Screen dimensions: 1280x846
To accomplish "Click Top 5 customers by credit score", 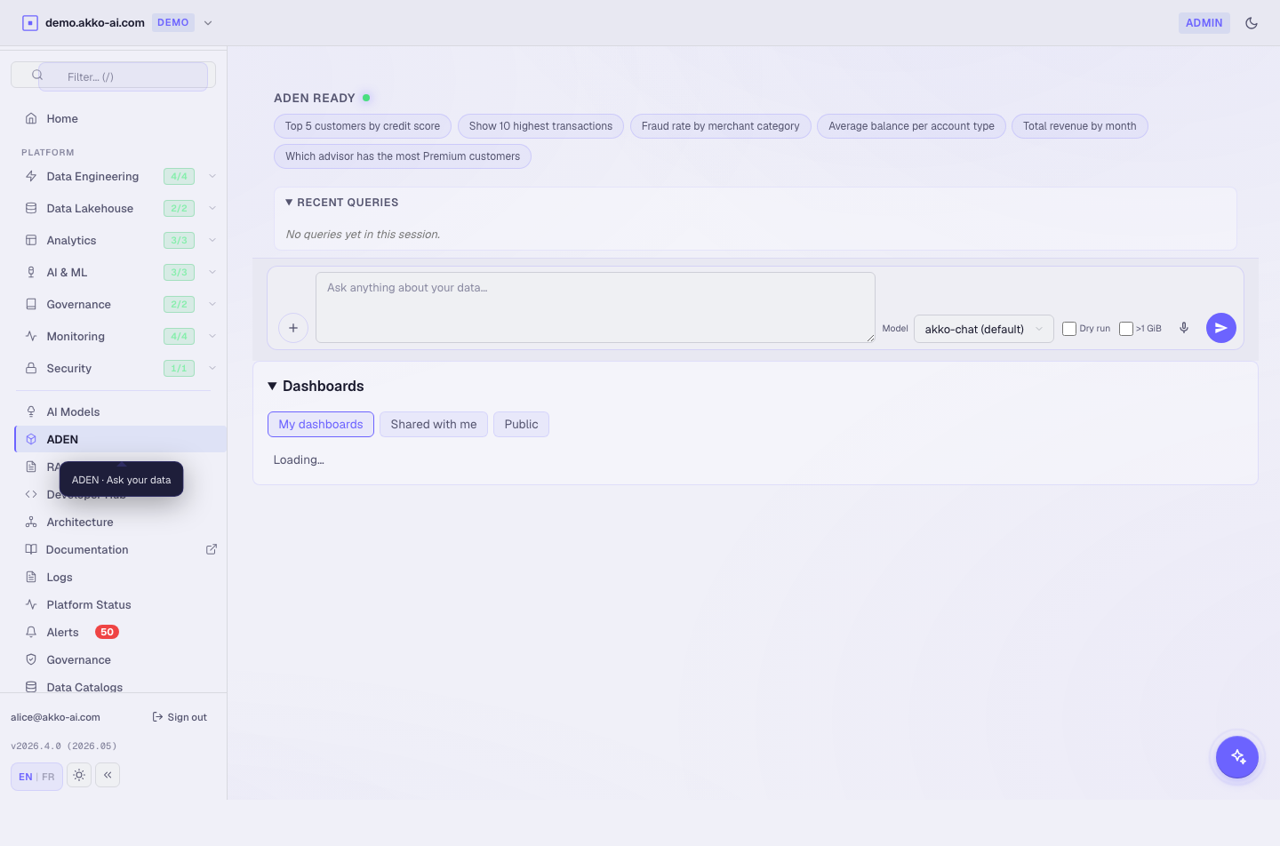I will click(363, 126).
